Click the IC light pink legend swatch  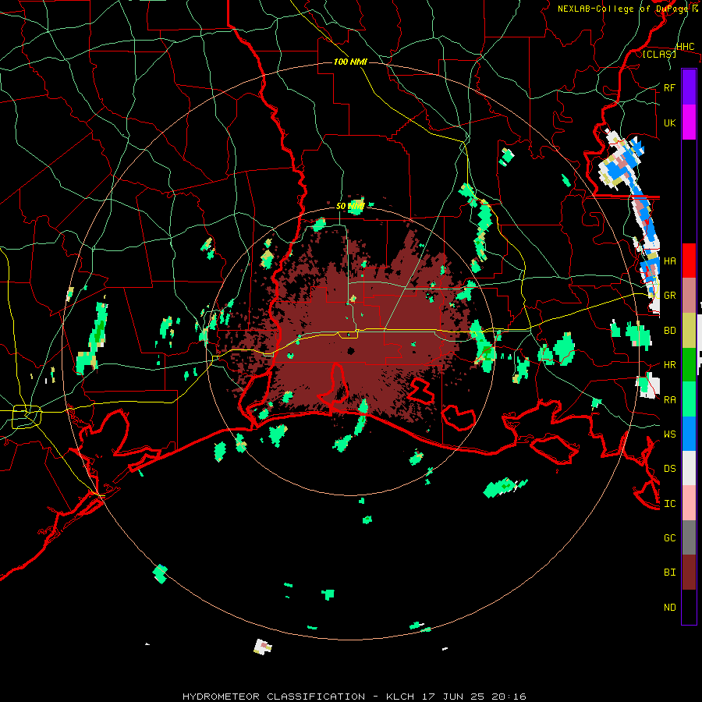click(689, 503)
